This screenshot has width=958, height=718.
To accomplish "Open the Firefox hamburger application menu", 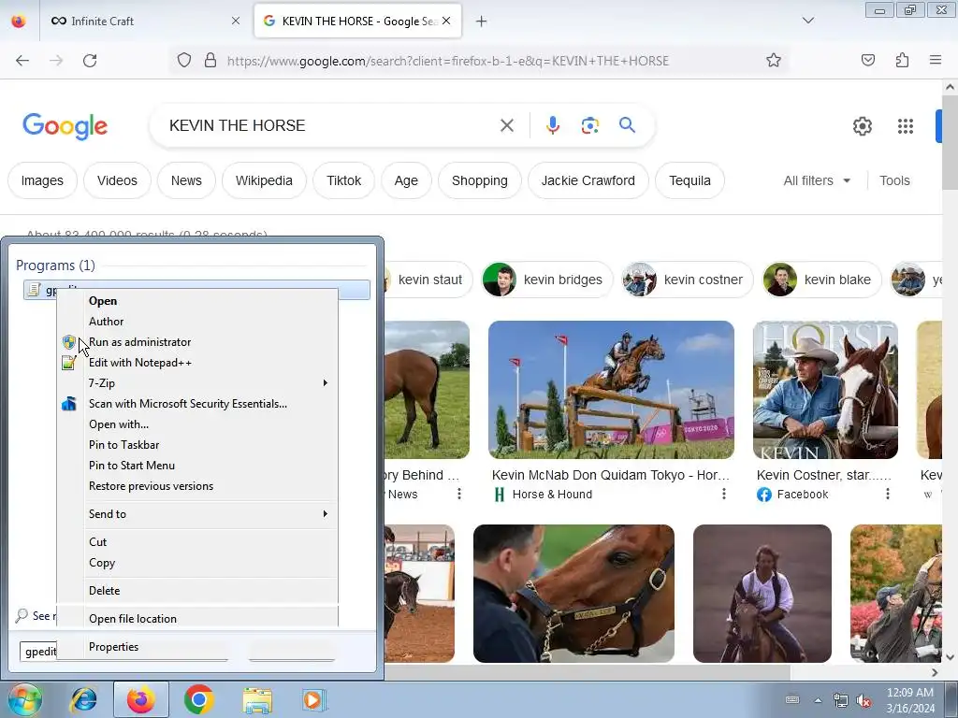I will 936,60.
